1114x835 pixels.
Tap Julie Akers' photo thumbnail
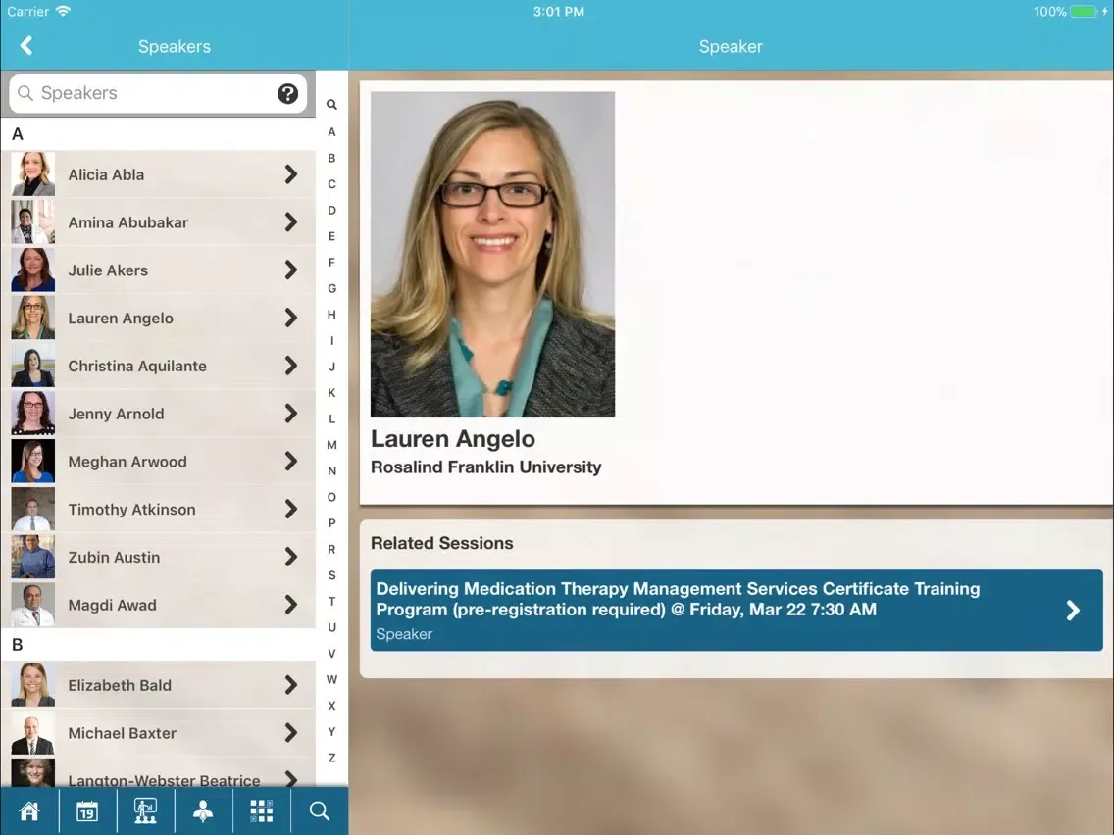(x=32, y=270)
